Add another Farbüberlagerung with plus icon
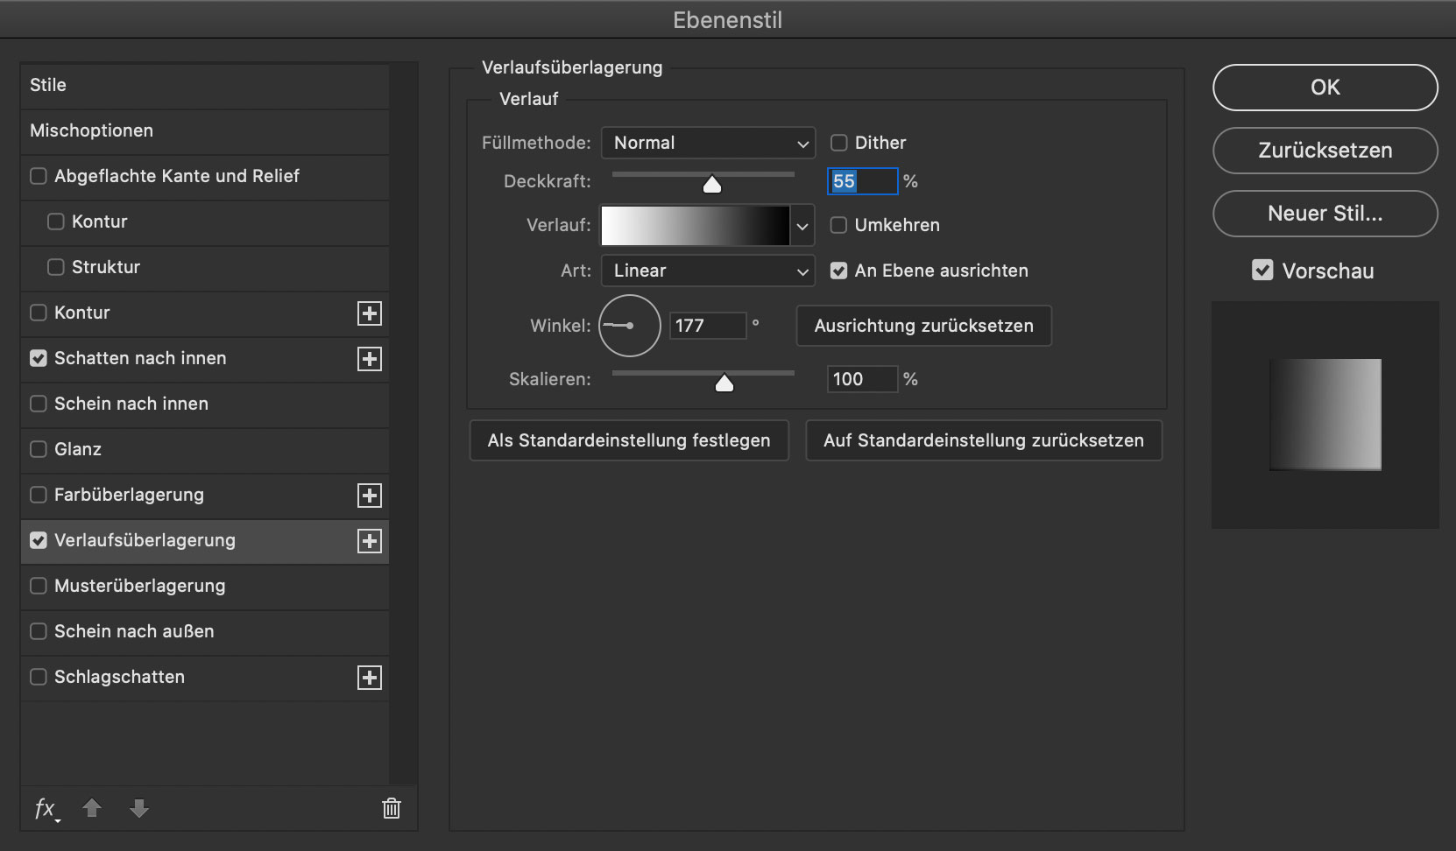Viewport: 1456px width, 851px height. (x=370, y=496)
